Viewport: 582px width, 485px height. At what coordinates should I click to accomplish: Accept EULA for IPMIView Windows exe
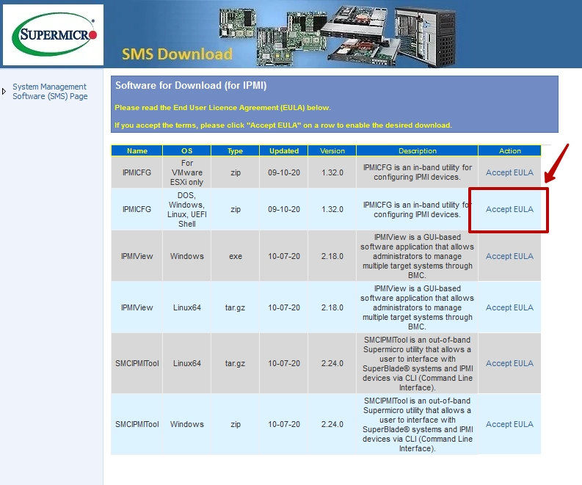(509, 256)
